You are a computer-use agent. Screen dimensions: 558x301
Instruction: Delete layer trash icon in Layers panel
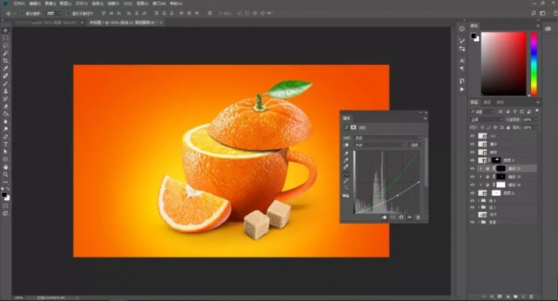[531, 296]
